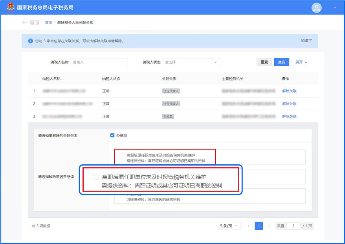Open the 纳税人状态 dropdown
Image resolution: width=345 pixels, height=244 pixels.
click(x=191, y=62)
